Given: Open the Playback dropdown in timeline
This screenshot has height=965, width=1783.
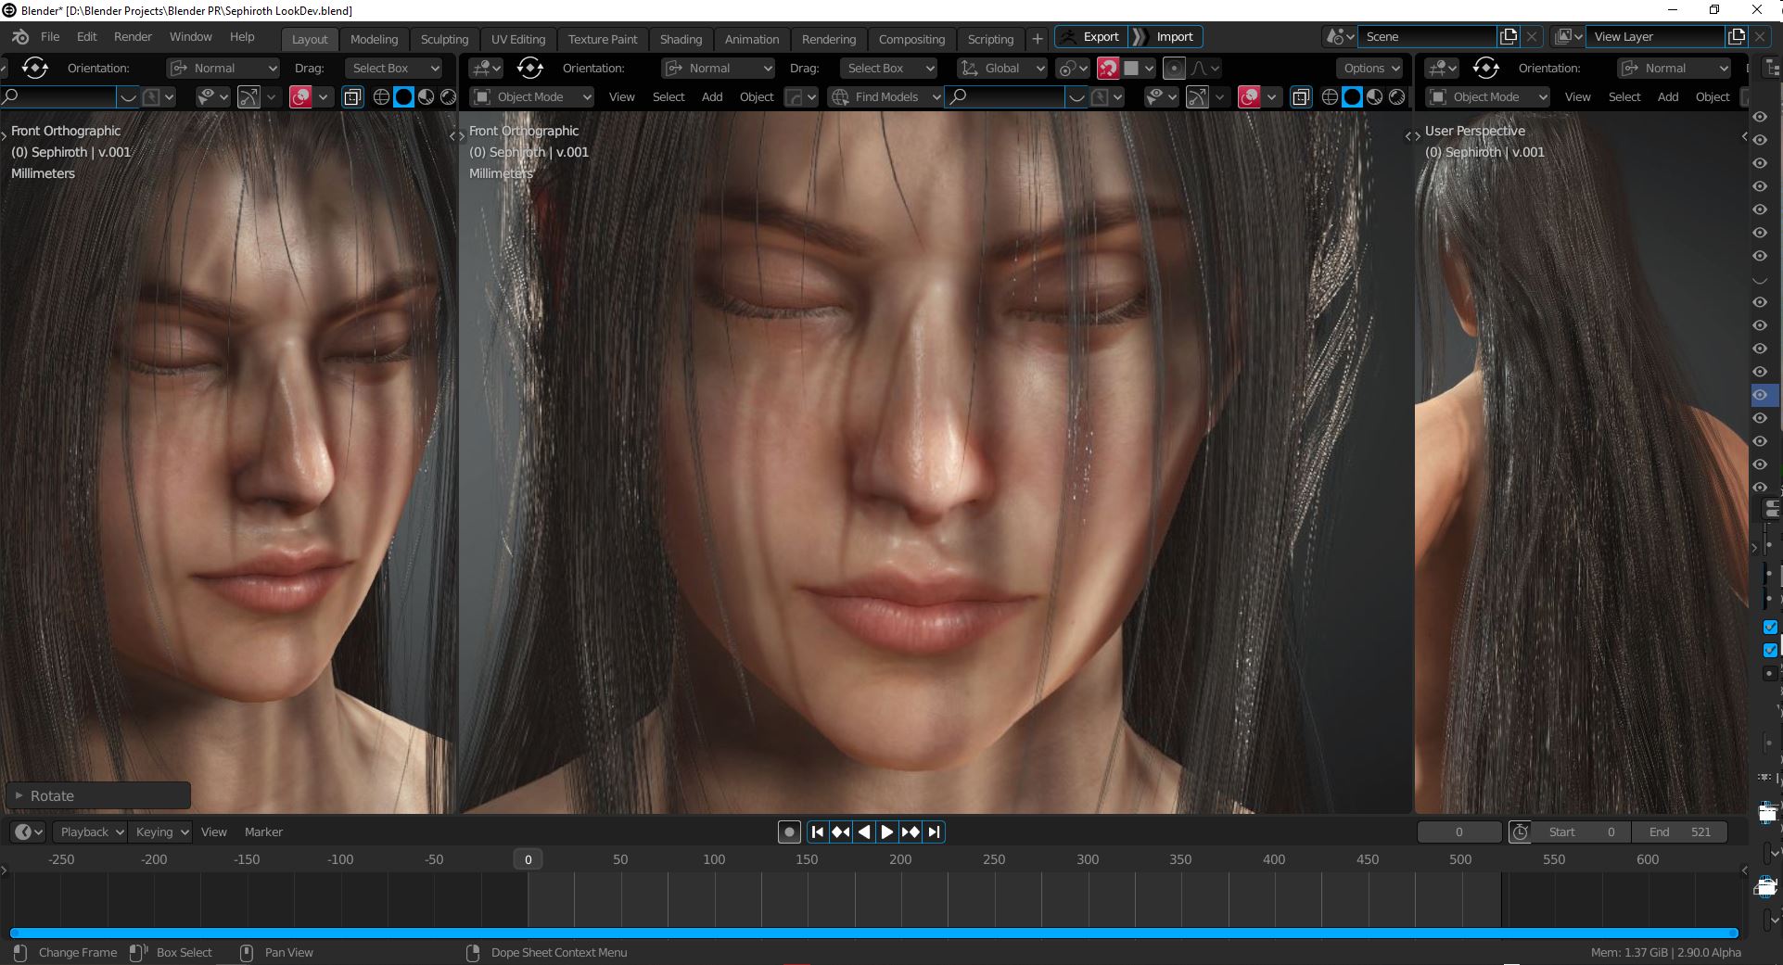Looking at the screenshot, I should click(89, 832).
